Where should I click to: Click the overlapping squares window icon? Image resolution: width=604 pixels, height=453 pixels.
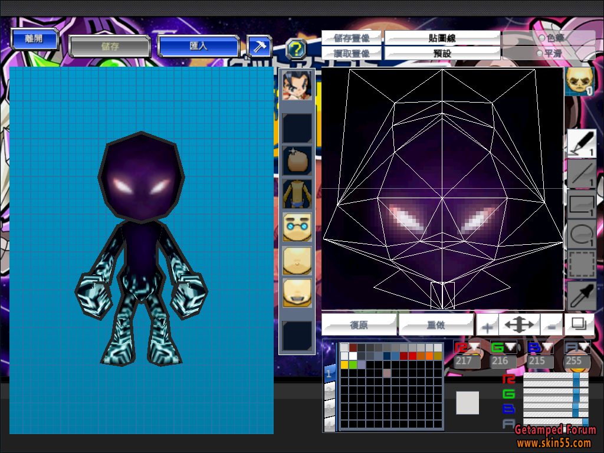click(x=579, y=324)
